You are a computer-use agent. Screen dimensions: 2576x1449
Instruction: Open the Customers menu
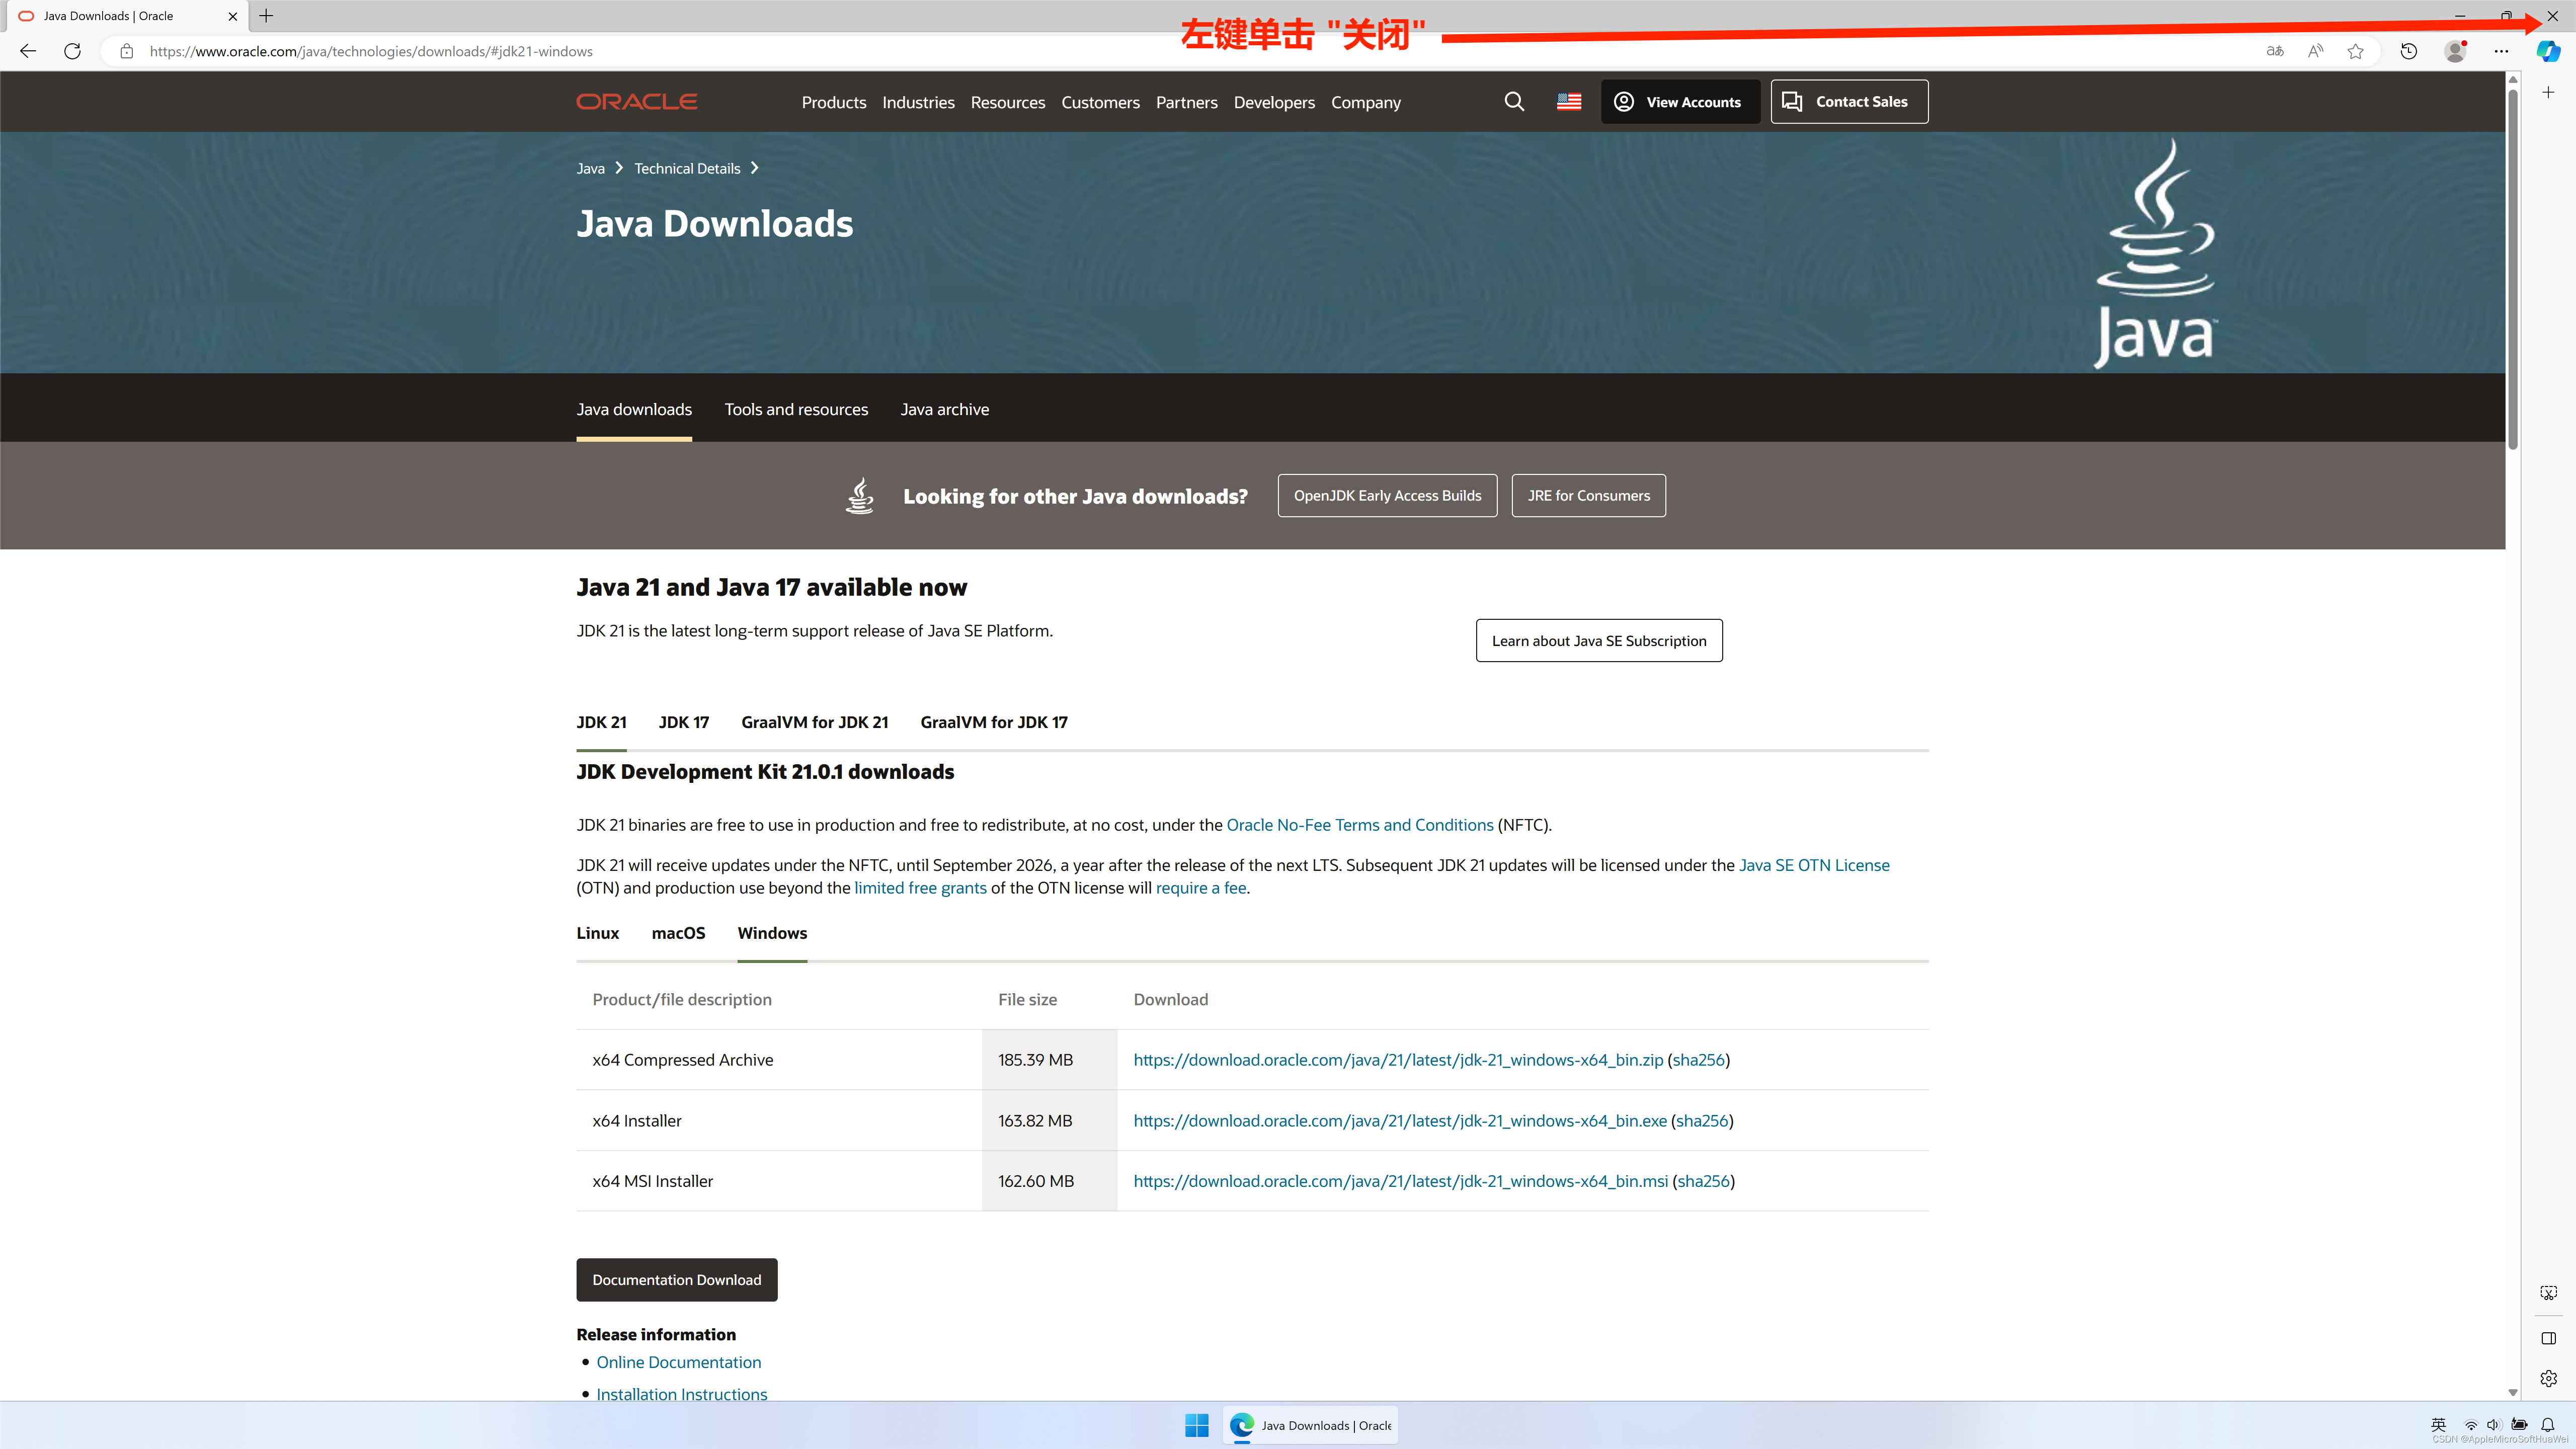[1100, 102]
